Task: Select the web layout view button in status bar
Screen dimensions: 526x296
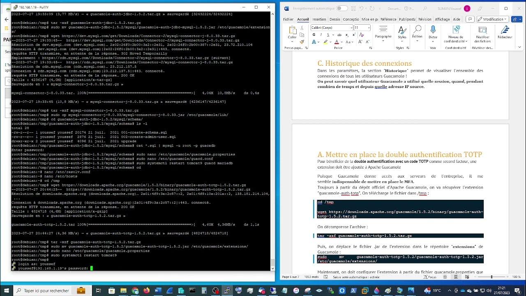Action: pyautogui.click(x=466, y=277)
